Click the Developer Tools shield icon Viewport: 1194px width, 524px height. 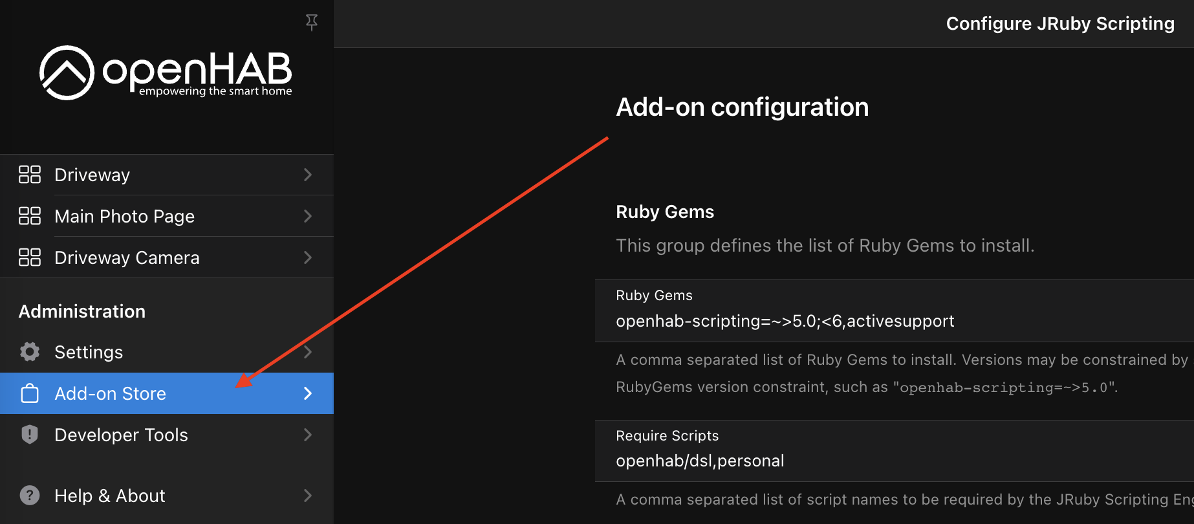[29, 434]
